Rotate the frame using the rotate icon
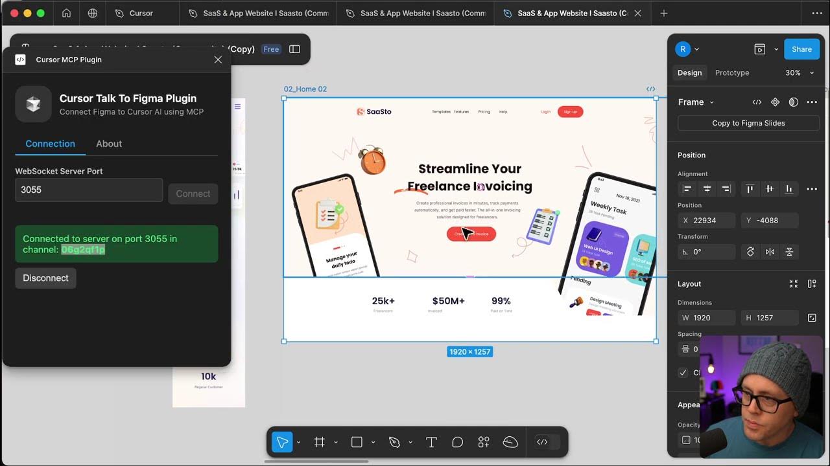The height and width of the screenshot is (466, 830). click(750, 252)
